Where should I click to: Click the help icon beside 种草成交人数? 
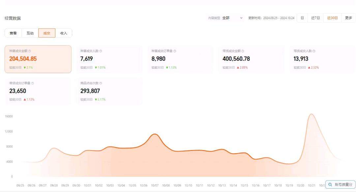click(101, 51)
